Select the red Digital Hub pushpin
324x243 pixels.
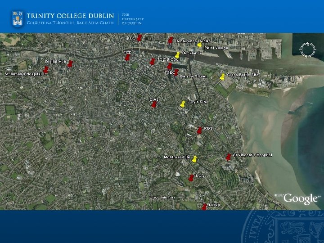(x=70, y=64)
